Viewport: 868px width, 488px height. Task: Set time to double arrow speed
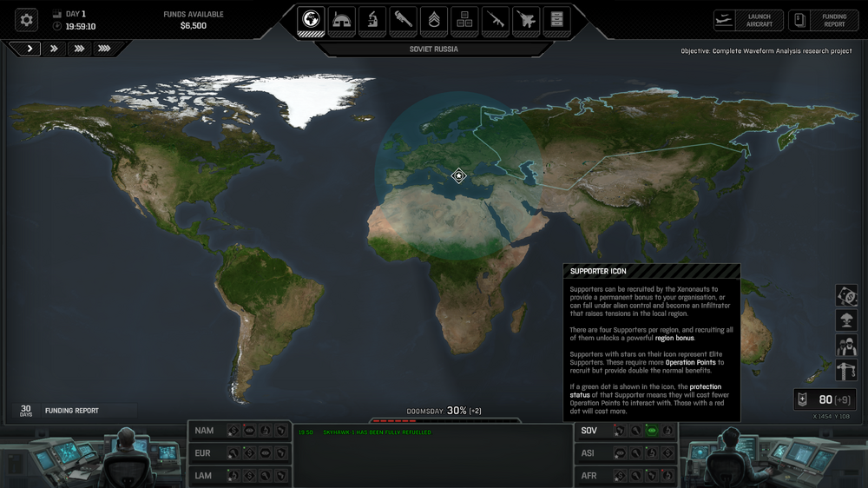point(54,49)
